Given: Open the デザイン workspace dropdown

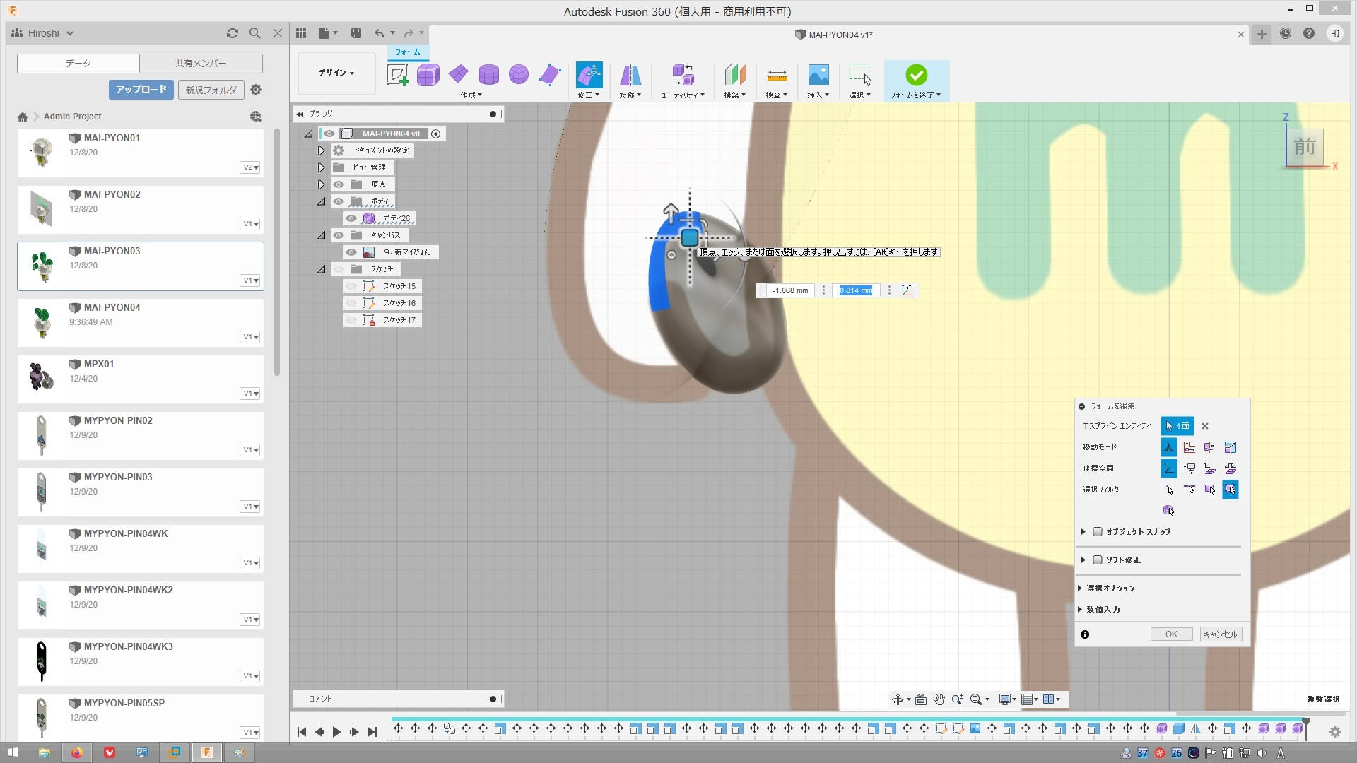Looking at the screenshot, I should [x=336, y=73].
